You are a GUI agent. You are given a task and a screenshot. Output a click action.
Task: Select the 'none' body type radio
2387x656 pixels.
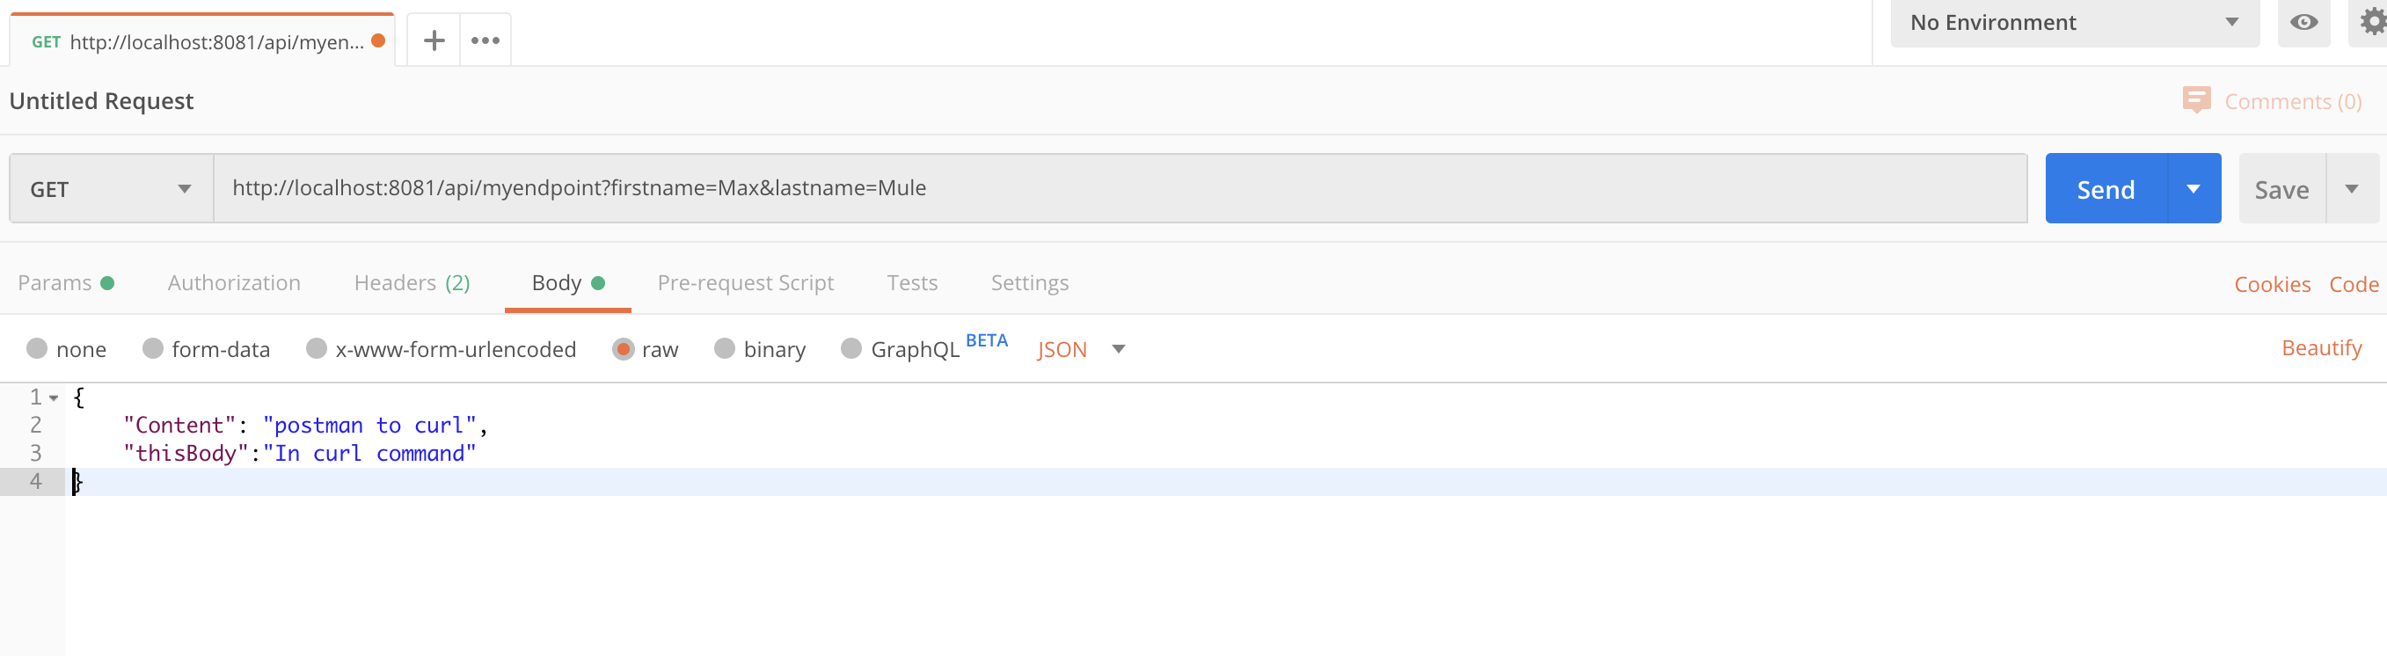click(x=37, y=348)
